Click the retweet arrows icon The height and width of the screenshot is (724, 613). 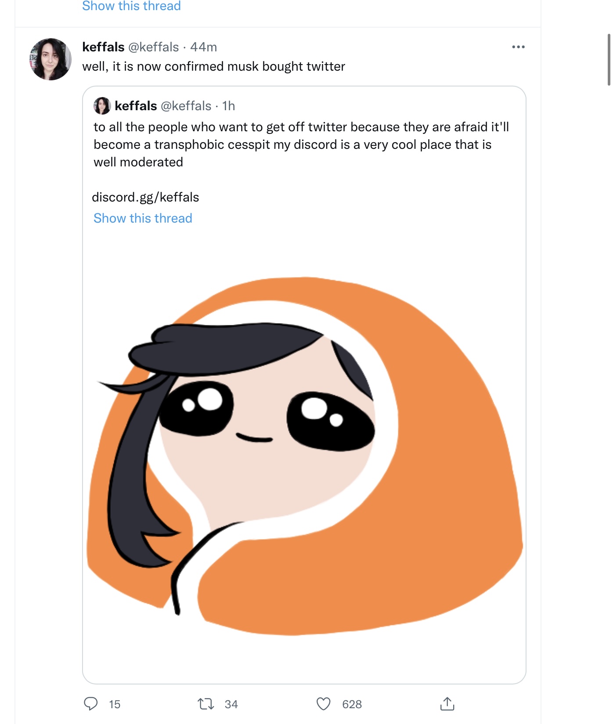(x=206, y=704)
